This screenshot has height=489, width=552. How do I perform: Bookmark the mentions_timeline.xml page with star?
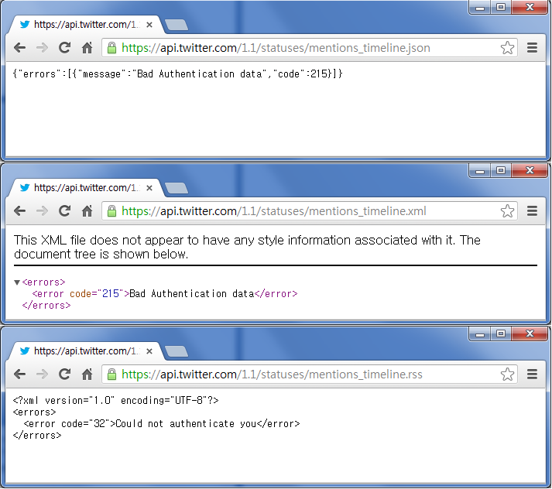(x=507, y=210)
